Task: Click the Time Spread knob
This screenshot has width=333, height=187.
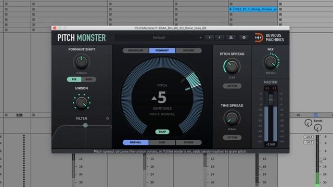Action: pos(232,118)
